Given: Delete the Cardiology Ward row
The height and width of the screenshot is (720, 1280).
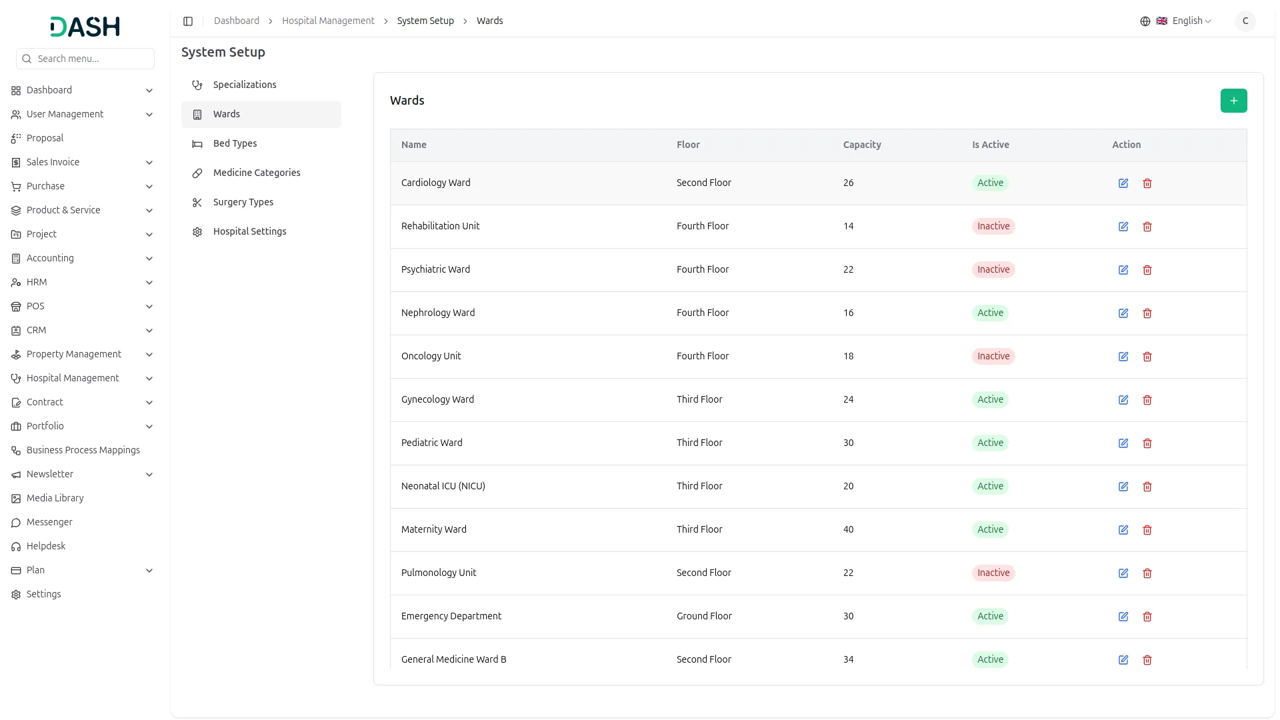Looking at the screenshot, I should 1147,183.
